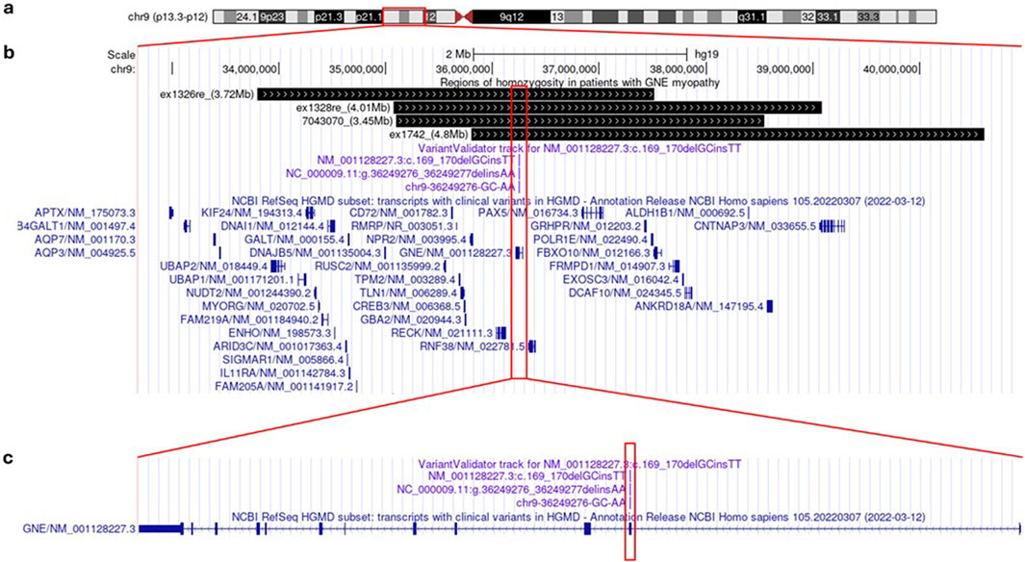Click the ex1326re_(3.72Mb) region label
1025x562 pixels.
pyautogui.click(x=207, y=94)
